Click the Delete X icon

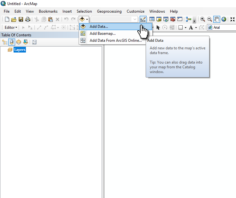[57, 19]
